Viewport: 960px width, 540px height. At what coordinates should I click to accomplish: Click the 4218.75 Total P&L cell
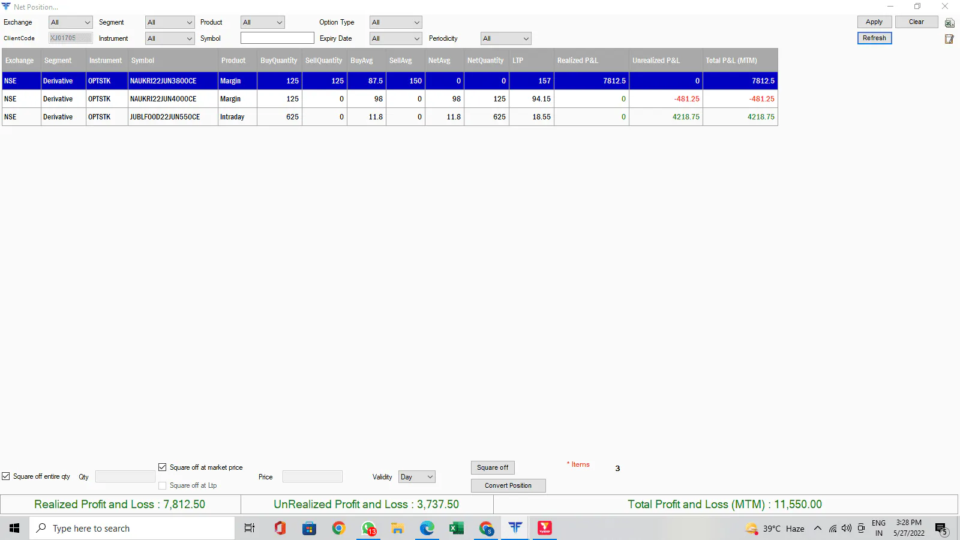[x=740, y=117]
